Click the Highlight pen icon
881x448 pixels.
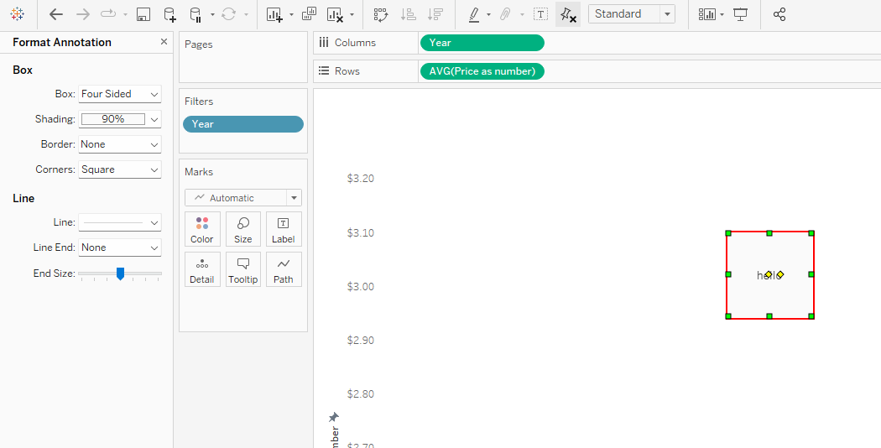pos(474,14)
